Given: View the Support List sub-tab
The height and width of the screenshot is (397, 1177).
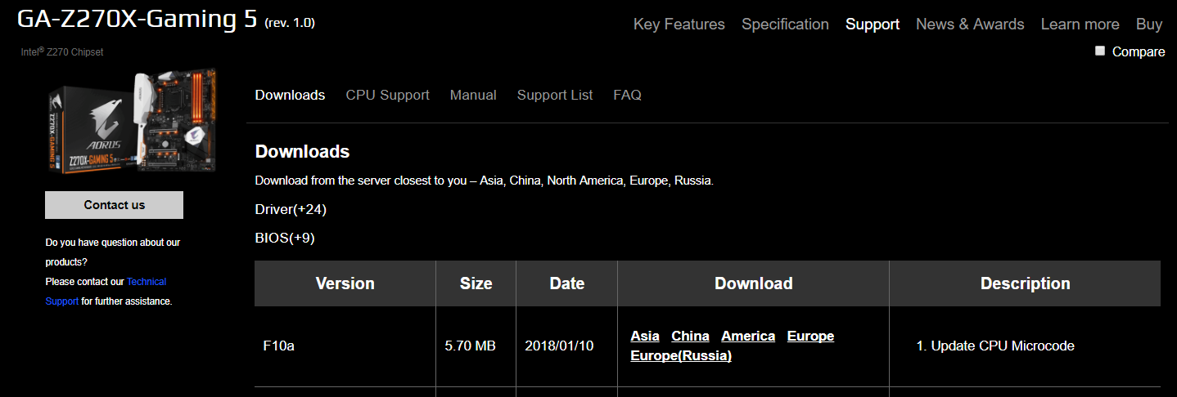Looking at the screenshot, I should (554, 96).
